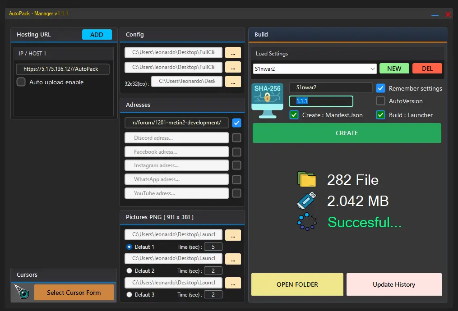
Task: Click DEL to delete S1nwar2 settings
Action: coord(427,69)
